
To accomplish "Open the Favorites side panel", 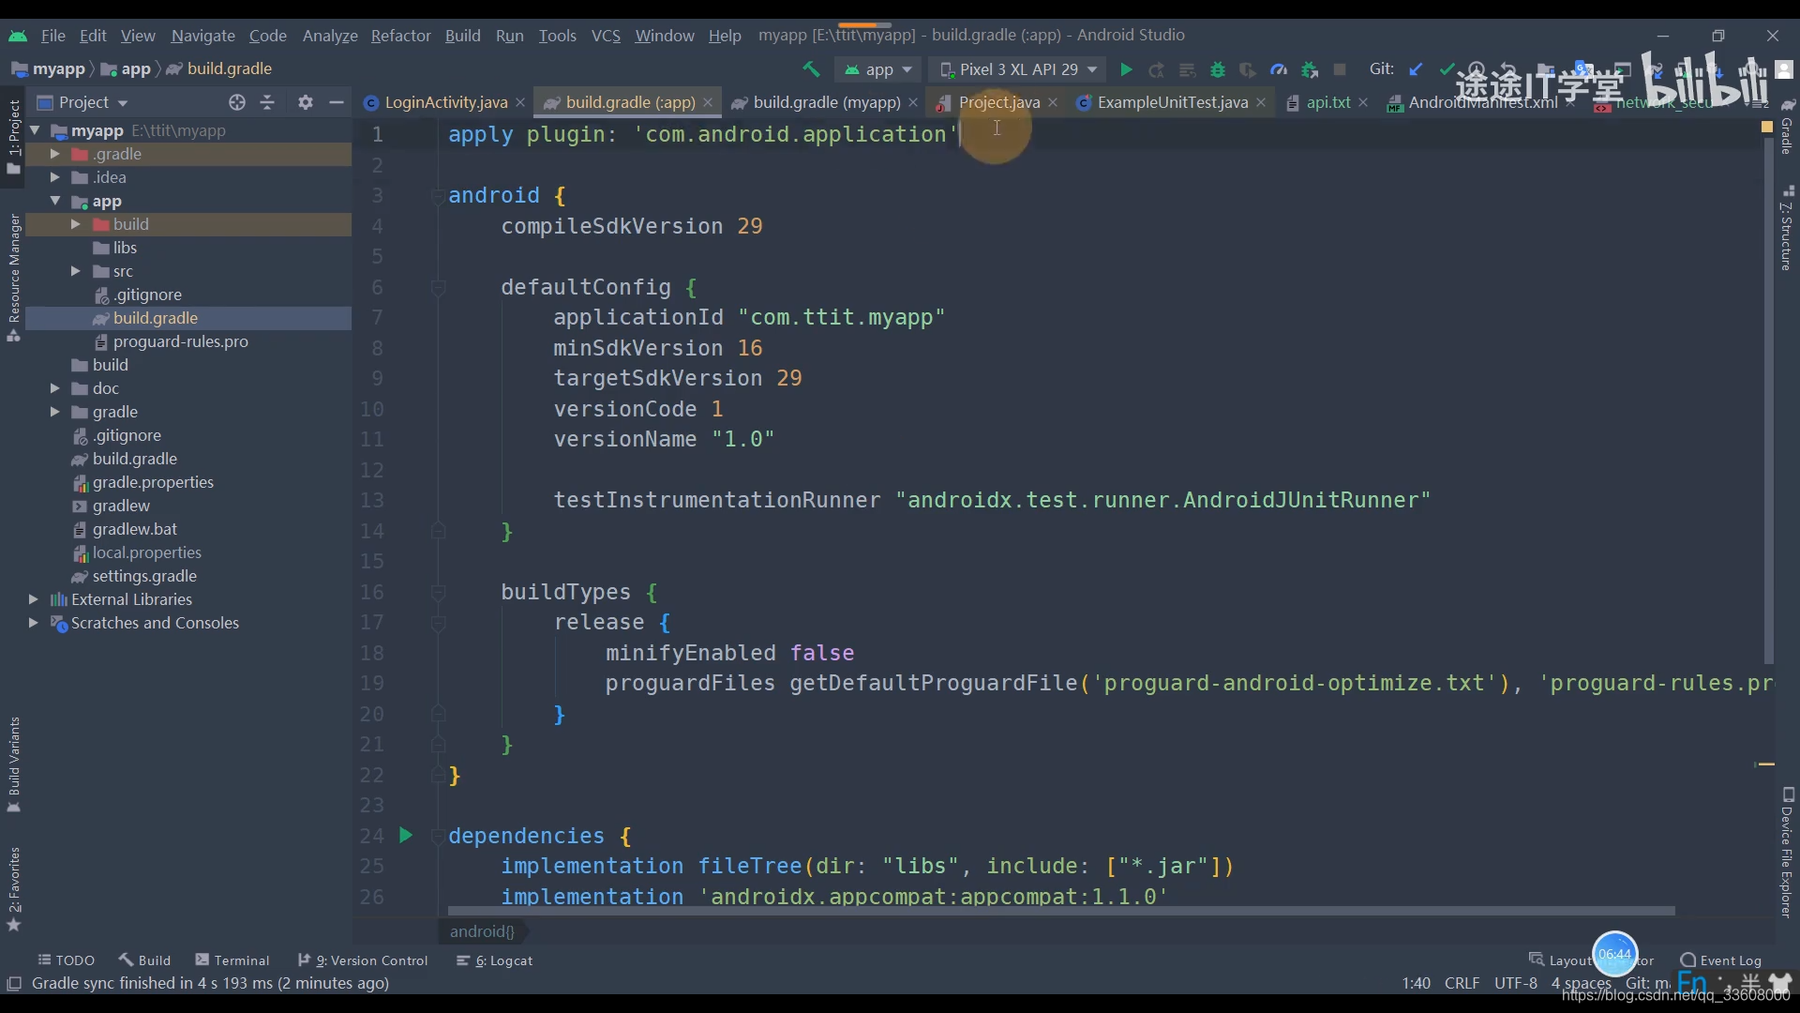I will pos(14,888).
